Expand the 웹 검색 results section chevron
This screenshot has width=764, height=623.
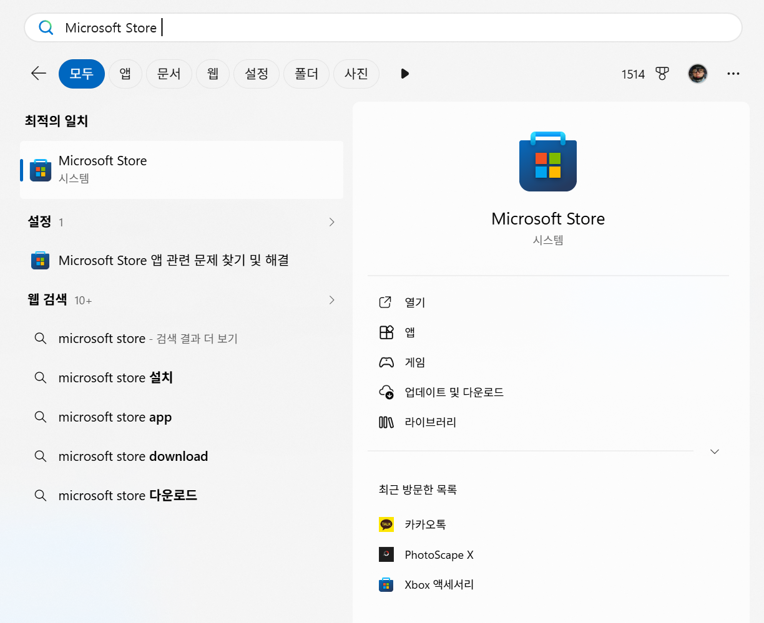click(x=331, y=300)
